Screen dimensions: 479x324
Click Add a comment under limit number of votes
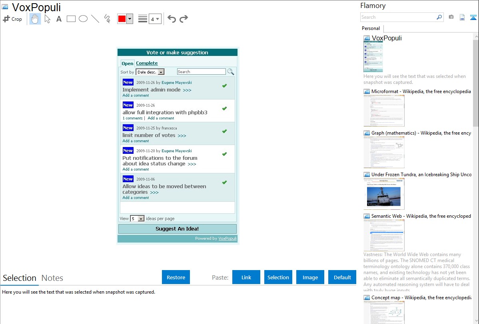click(x=136, y=141)
